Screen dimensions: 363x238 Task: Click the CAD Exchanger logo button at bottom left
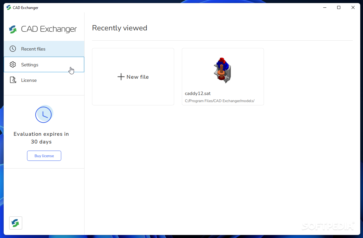pyautogui.click(x=16, y=223)
